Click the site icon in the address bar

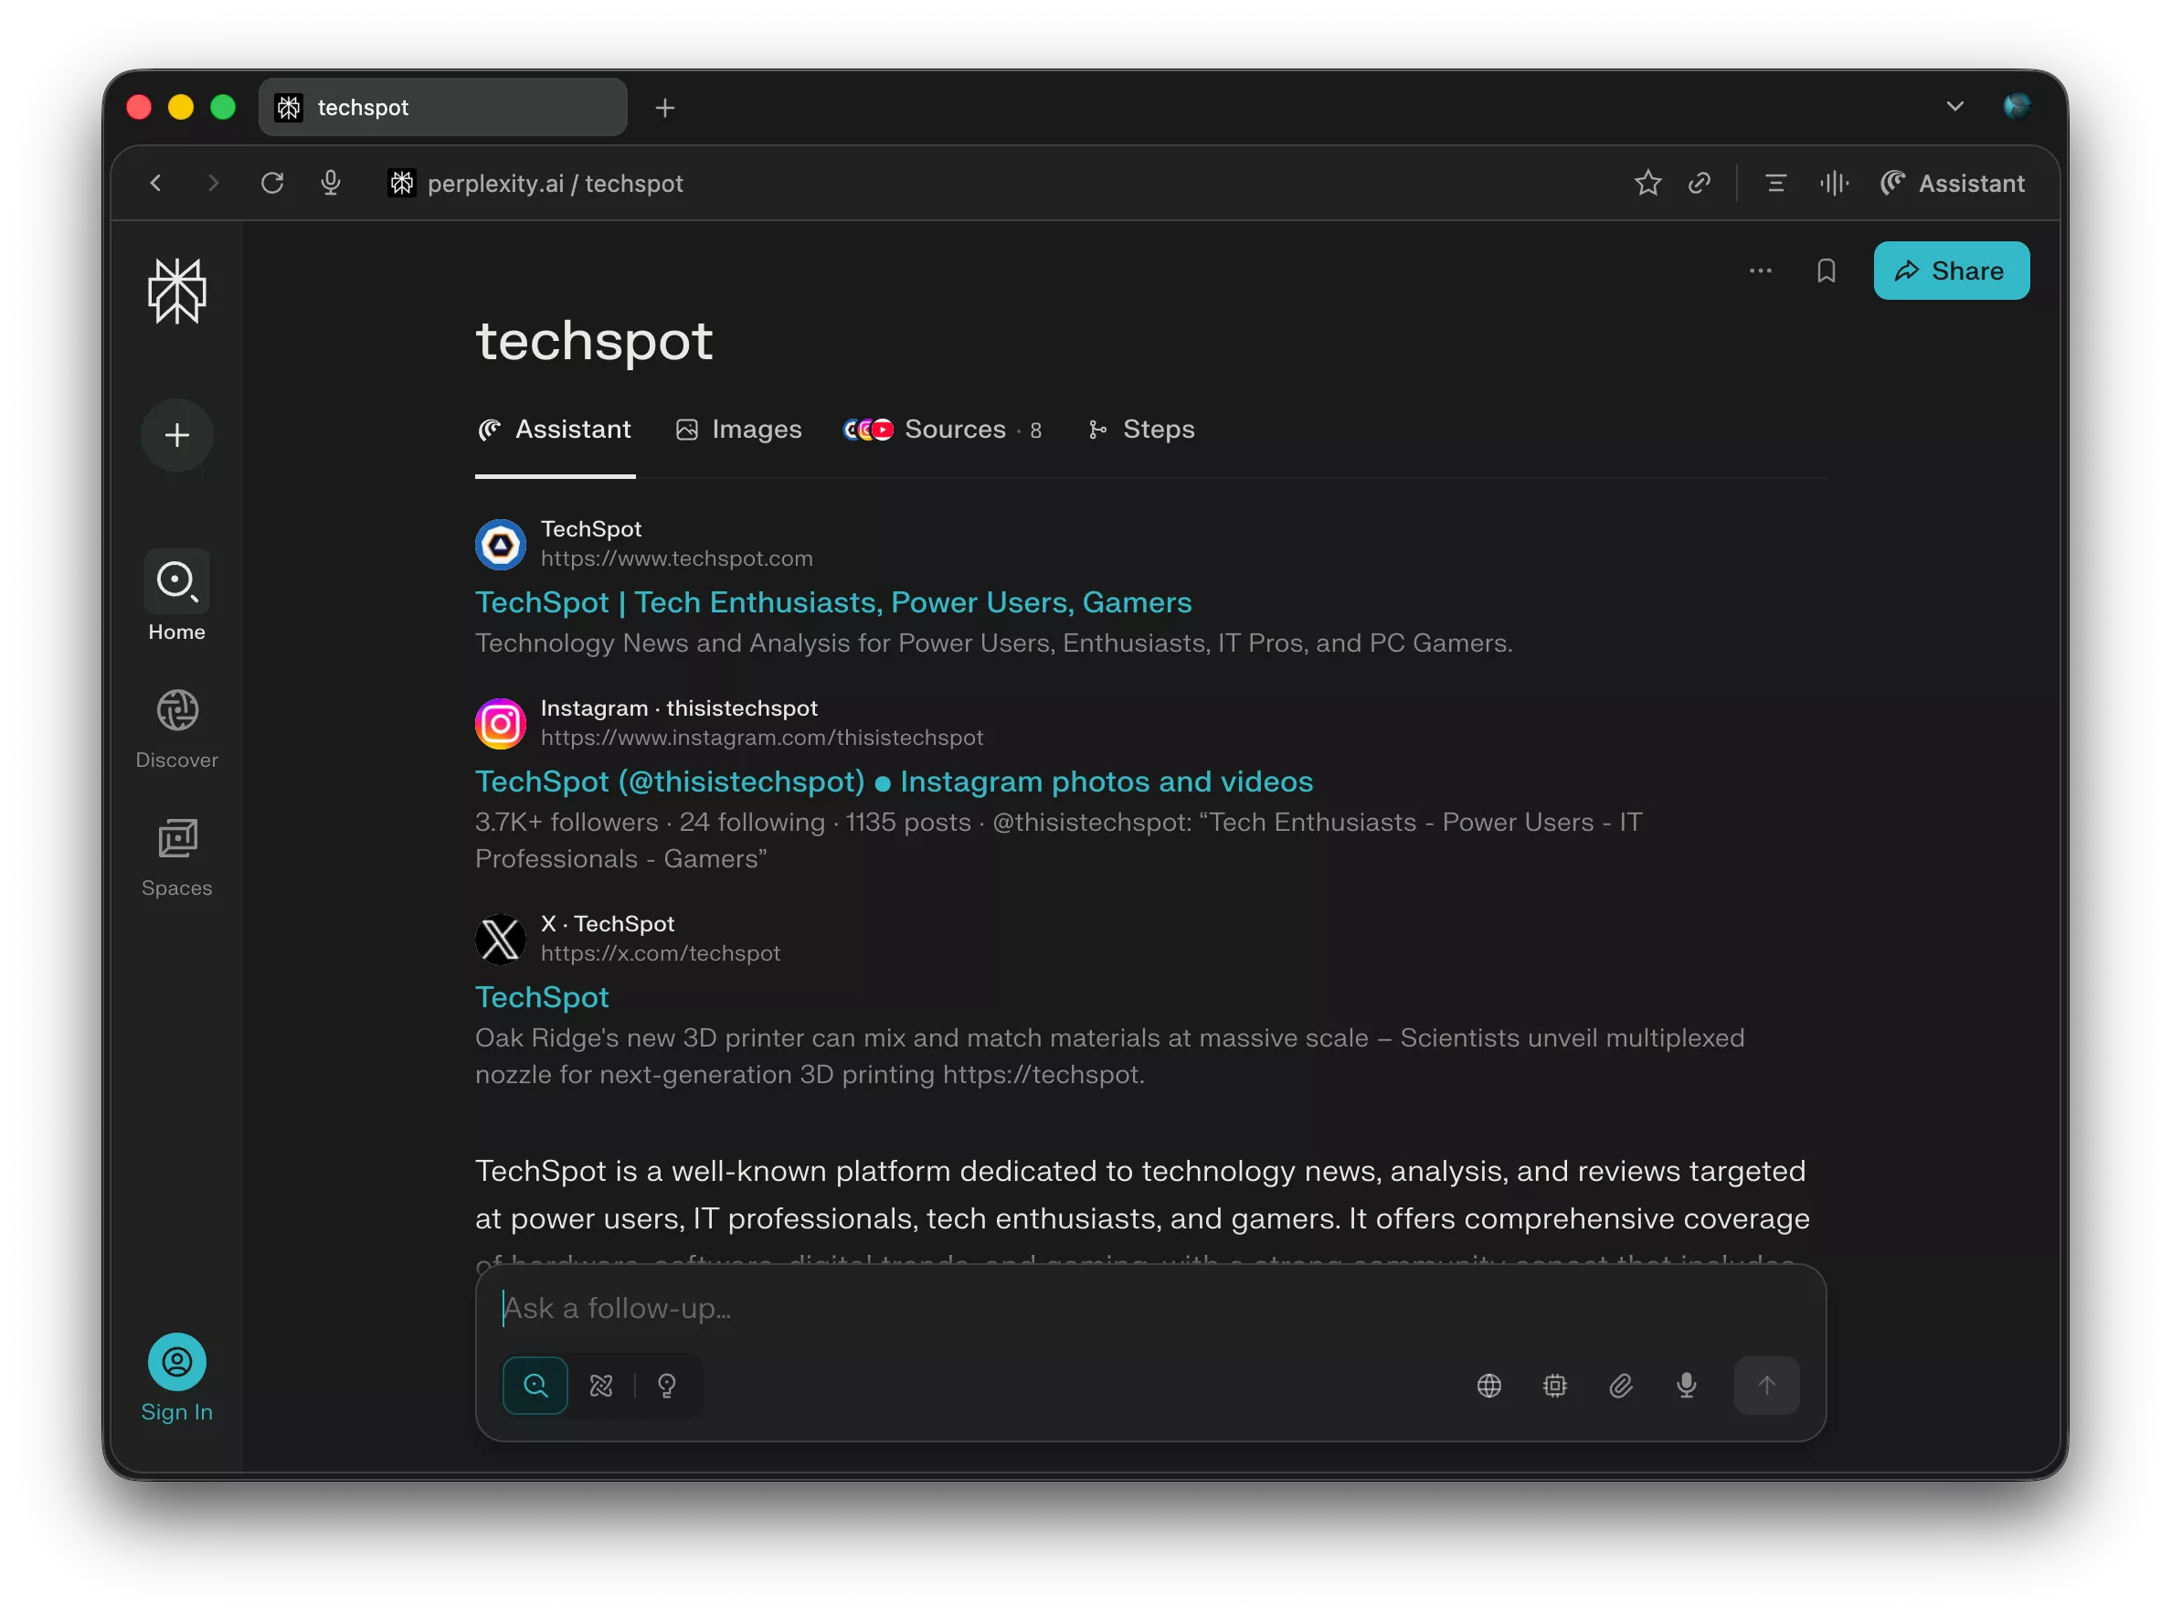[401, 183]
